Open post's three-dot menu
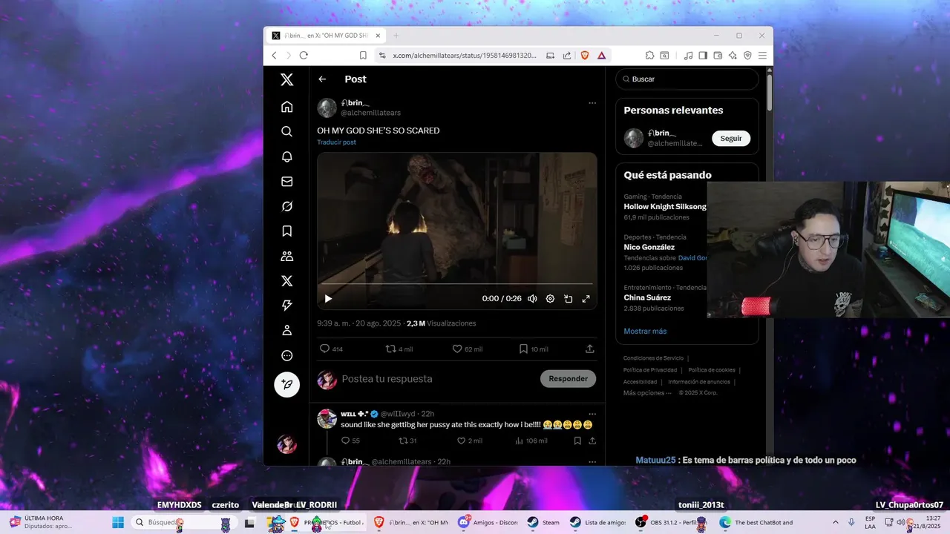950x534 pixels. pos(592,103)
